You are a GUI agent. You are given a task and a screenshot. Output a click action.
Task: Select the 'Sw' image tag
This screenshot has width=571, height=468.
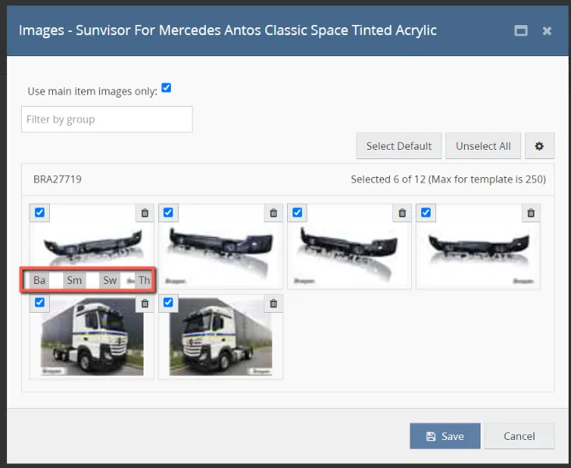coord(110,280)
